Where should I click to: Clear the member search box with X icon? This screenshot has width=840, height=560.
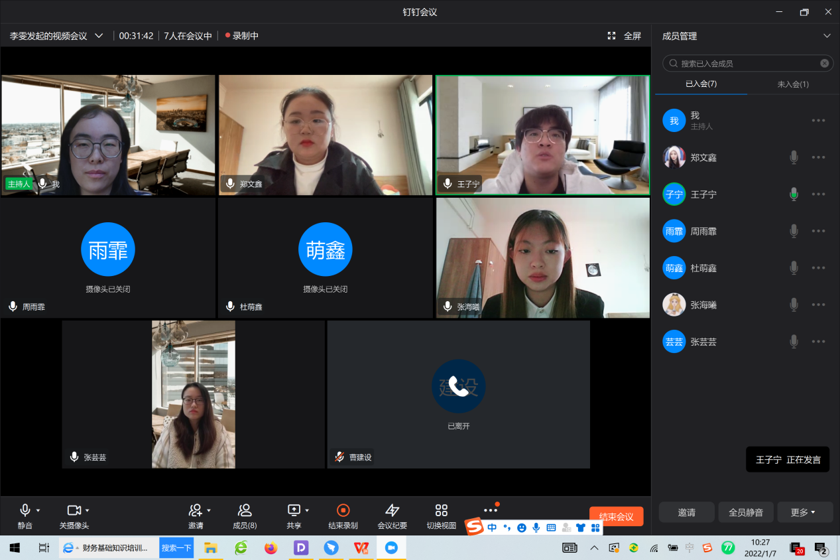pos(824,64)
